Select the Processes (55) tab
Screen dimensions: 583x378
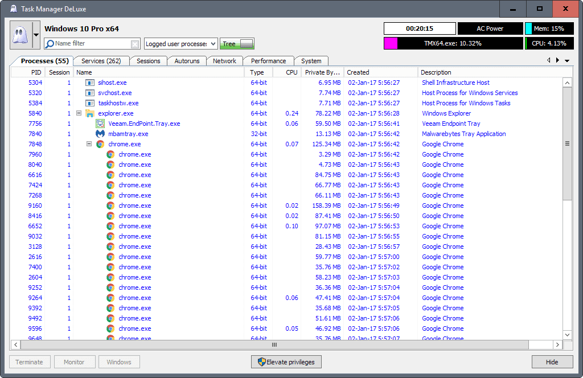[x=44, y=61]
